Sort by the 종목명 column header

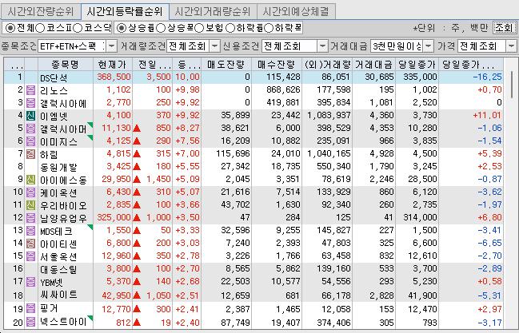point(66,65)
